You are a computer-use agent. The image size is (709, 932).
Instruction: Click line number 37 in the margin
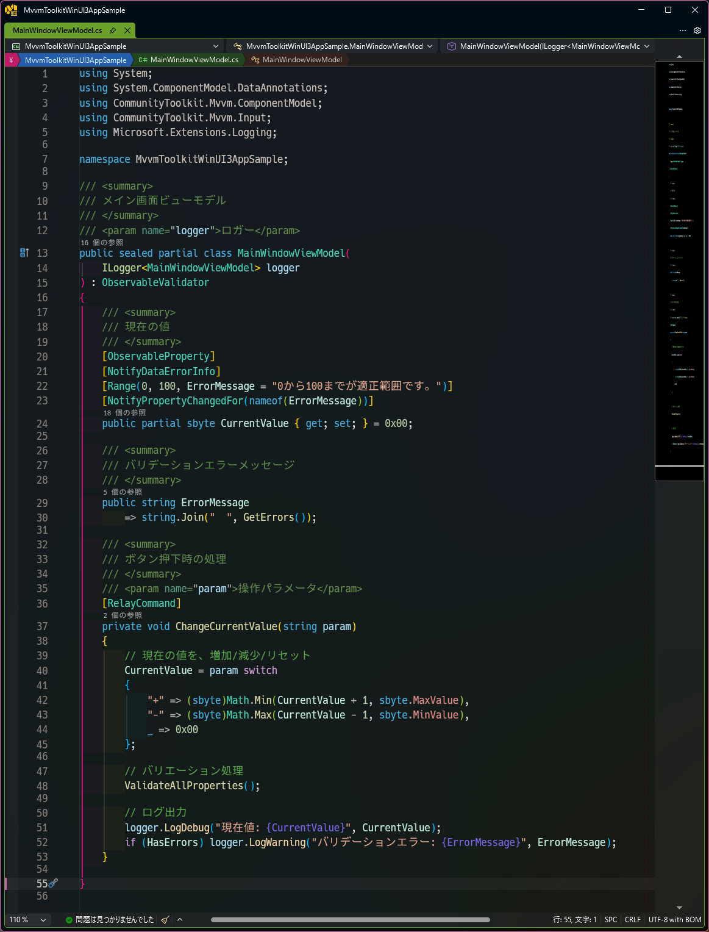[42, 626]
